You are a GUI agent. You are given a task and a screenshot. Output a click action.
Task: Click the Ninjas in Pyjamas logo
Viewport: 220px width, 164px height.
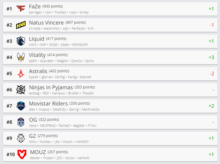pyautogui.click(x=21, y=90)
